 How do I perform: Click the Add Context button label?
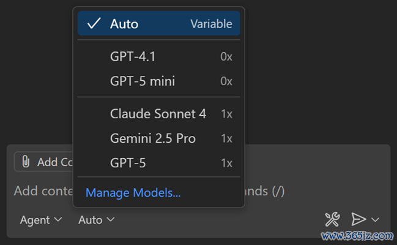(x=55, y=162)
